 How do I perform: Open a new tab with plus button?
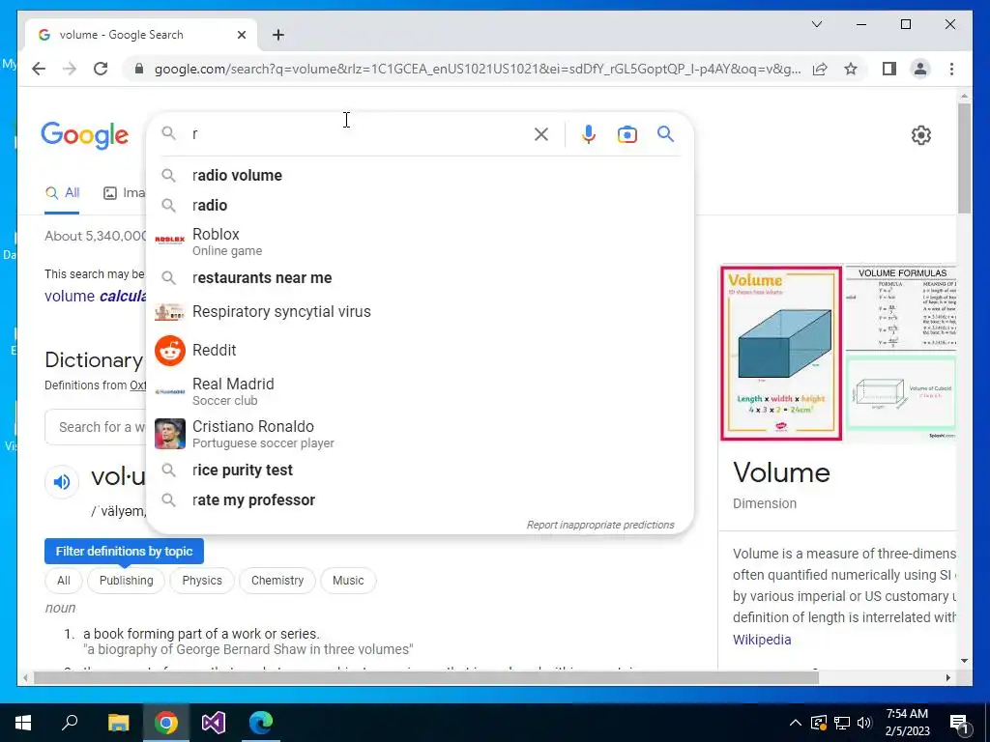pyautogui.click(x=278, y=35)
